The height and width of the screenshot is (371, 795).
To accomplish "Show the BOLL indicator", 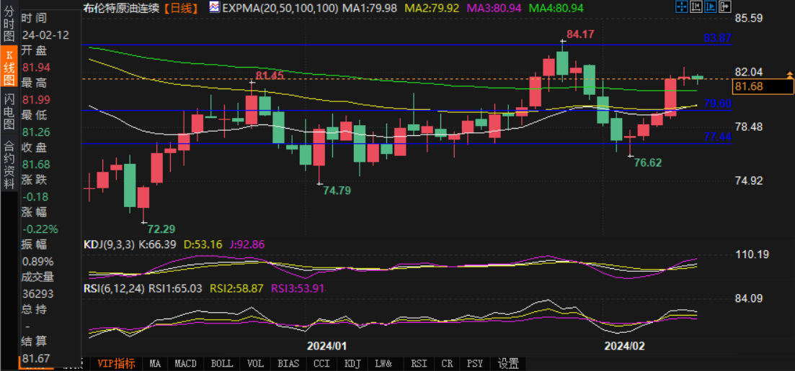I will pos(221,364).
